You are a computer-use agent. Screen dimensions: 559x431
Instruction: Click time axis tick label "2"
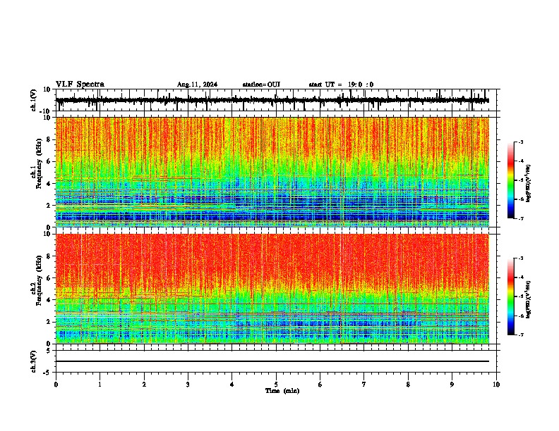(x=144, y=385)
